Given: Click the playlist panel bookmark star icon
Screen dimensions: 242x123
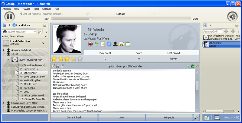Looking at the screenshot, I should pyautogui.click(x=237, y=25).
